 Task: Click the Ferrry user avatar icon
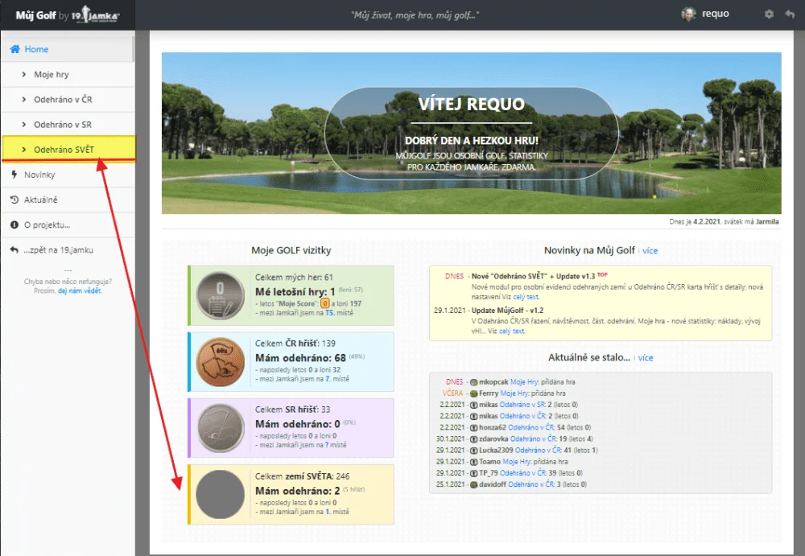(474, 393)
